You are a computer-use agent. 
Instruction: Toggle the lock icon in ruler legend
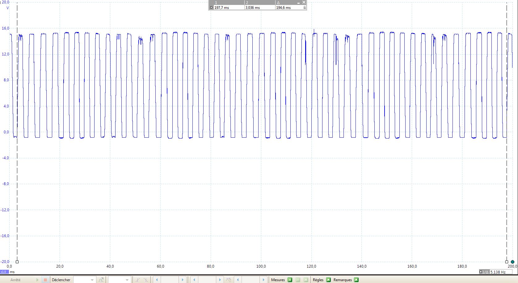(x=305, y=7)
